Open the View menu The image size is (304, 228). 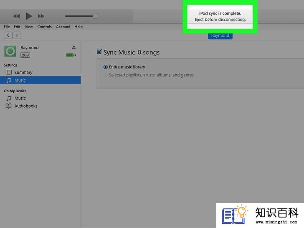point(29,27)
